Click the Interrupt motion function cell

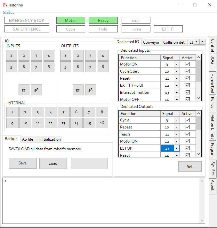[x=140, y=92]
